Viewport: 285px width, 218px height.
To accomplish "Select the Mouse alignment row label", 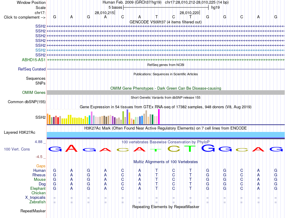I will coord(40,180).
